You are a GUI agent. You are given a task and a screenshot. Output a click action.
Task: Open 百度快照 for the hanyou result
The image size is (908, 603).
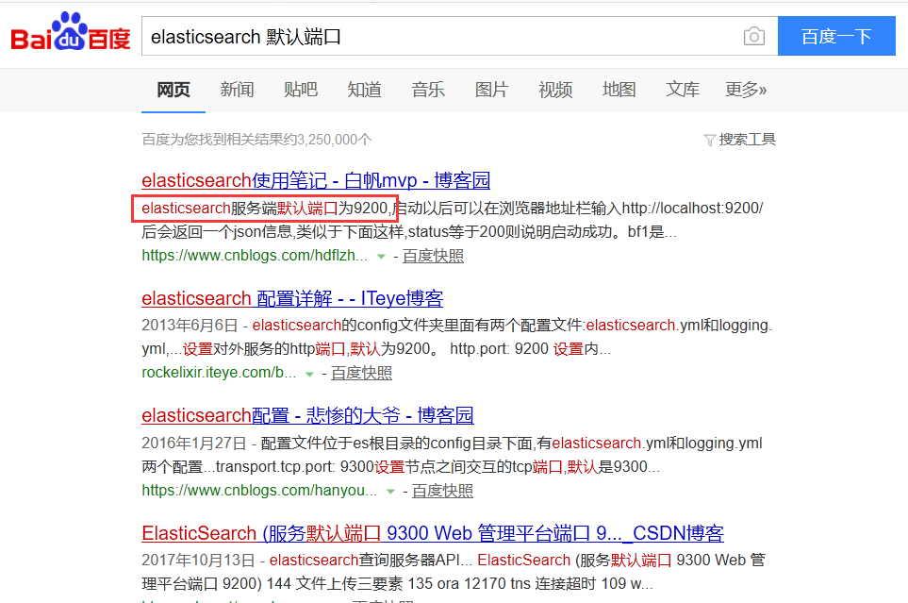tap(442, 491)
